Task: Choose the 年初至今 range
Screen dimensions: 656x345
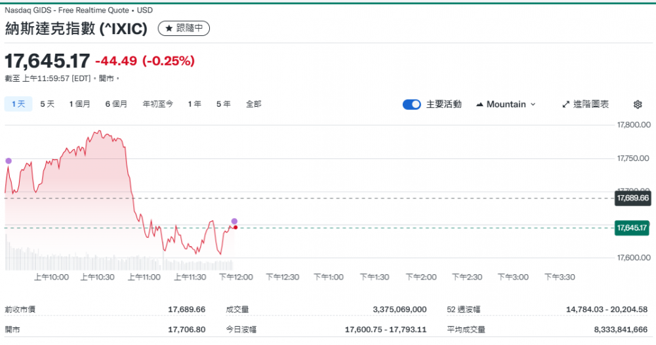Action: (x=157, y=104)
